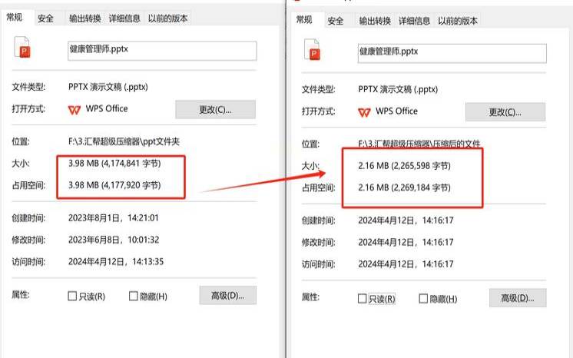This screenshot has width=573, height=358.
Task: Select size text 3.98 MB (4,174,841 字节)
Action: [114, 164]
